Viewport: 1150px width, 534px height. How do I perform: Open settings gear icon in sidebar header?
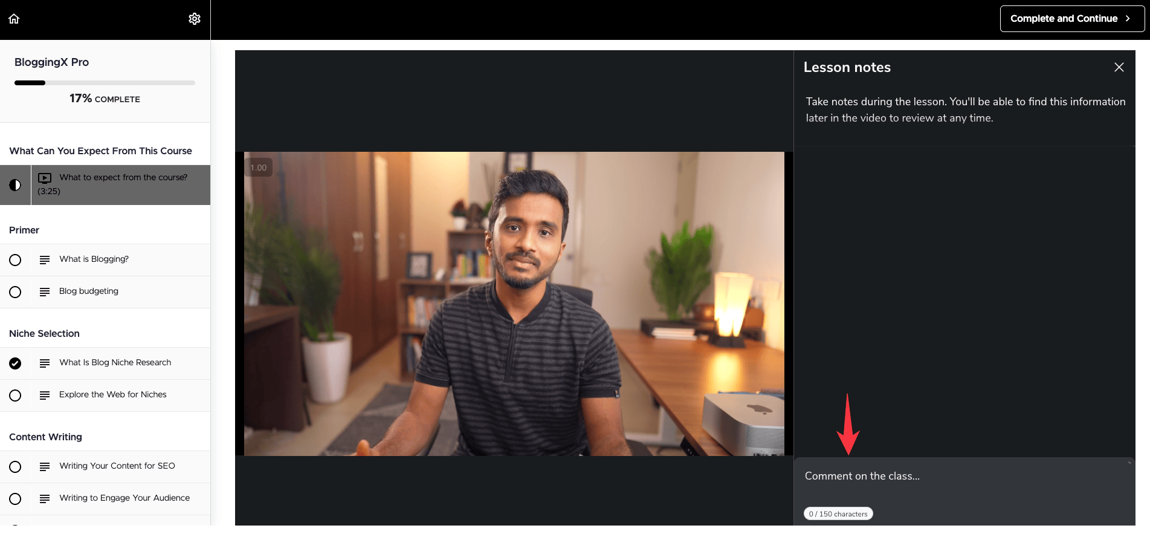tap(195, 19)
